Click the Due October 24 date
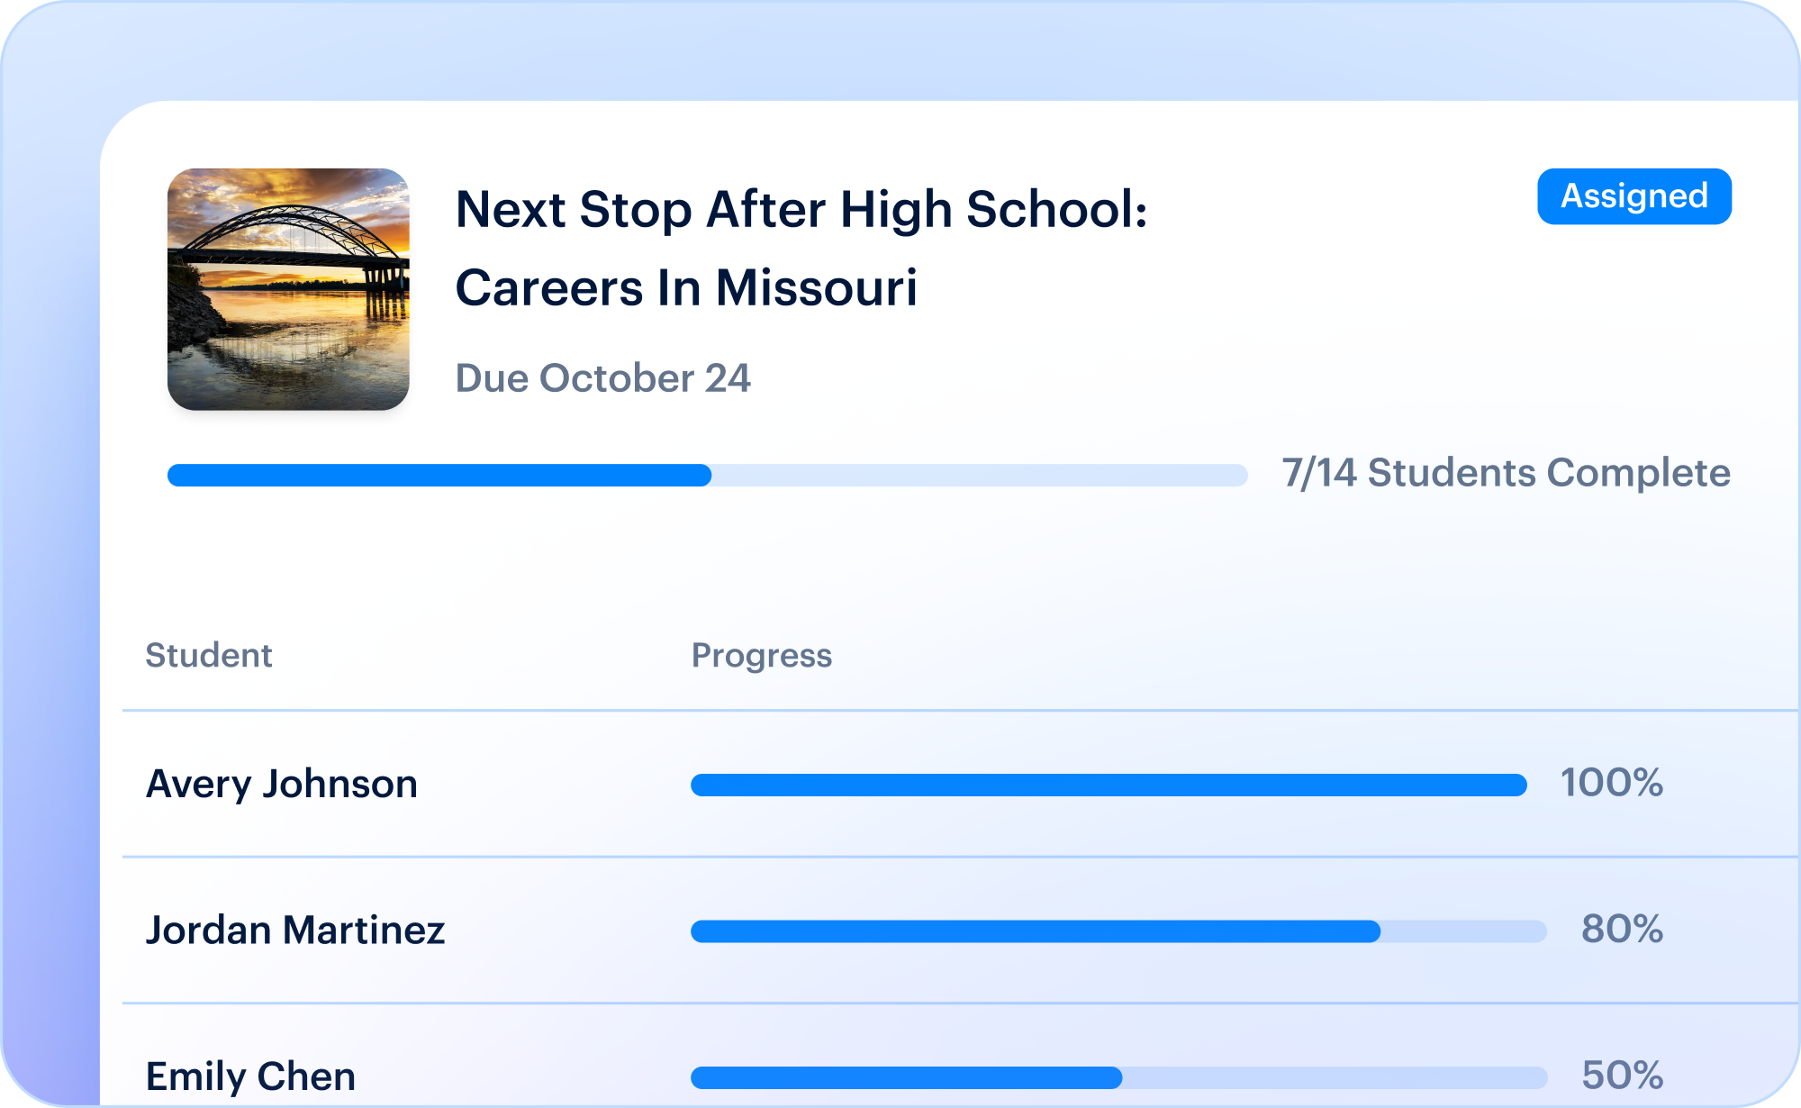The width and height of the screenshot is (1801, 1108). click(602, 378)
